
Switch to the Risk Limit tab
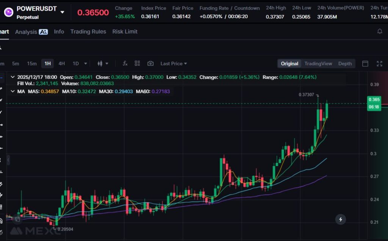click(x=125, y=32)
